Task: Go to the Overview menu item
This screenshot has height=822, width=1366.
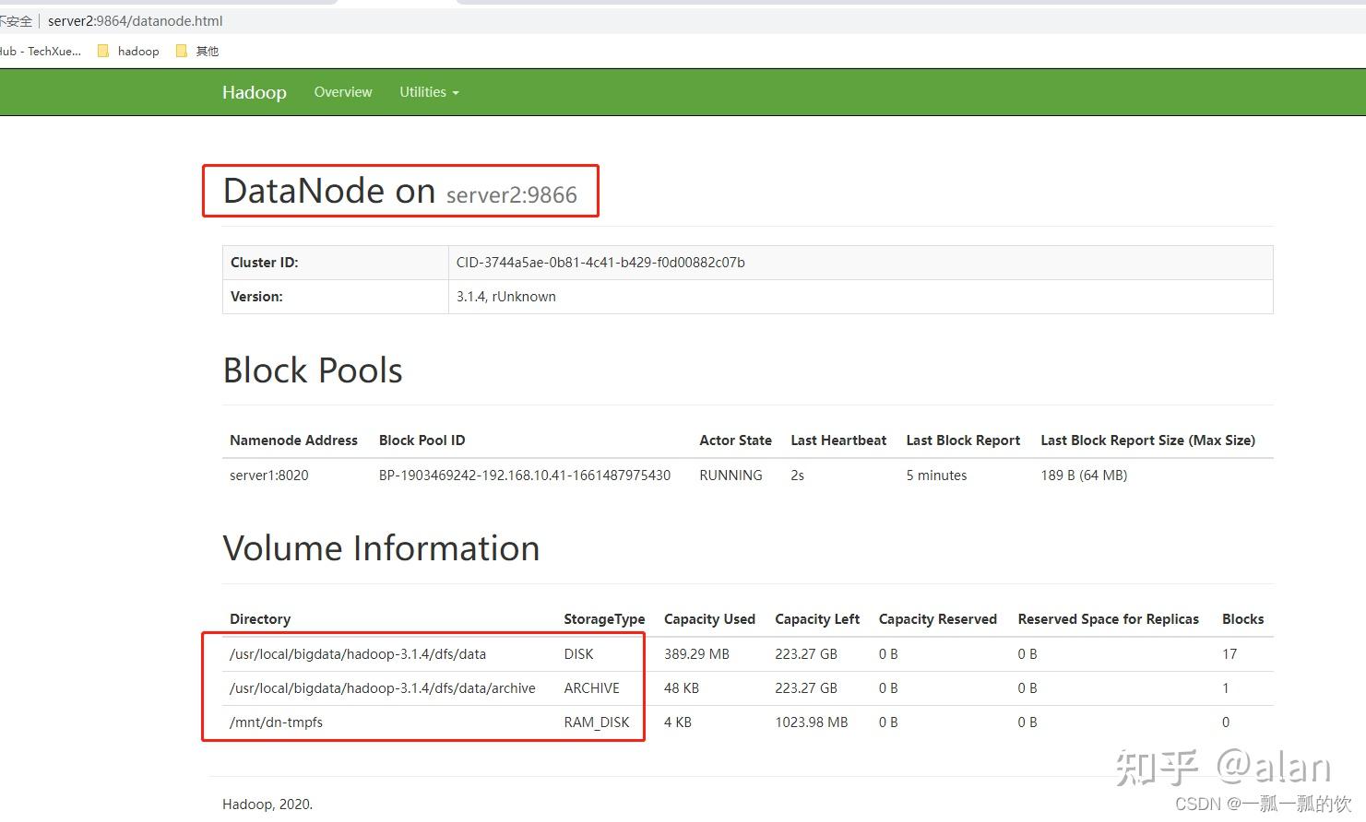Action: click(x=343, y=92)
